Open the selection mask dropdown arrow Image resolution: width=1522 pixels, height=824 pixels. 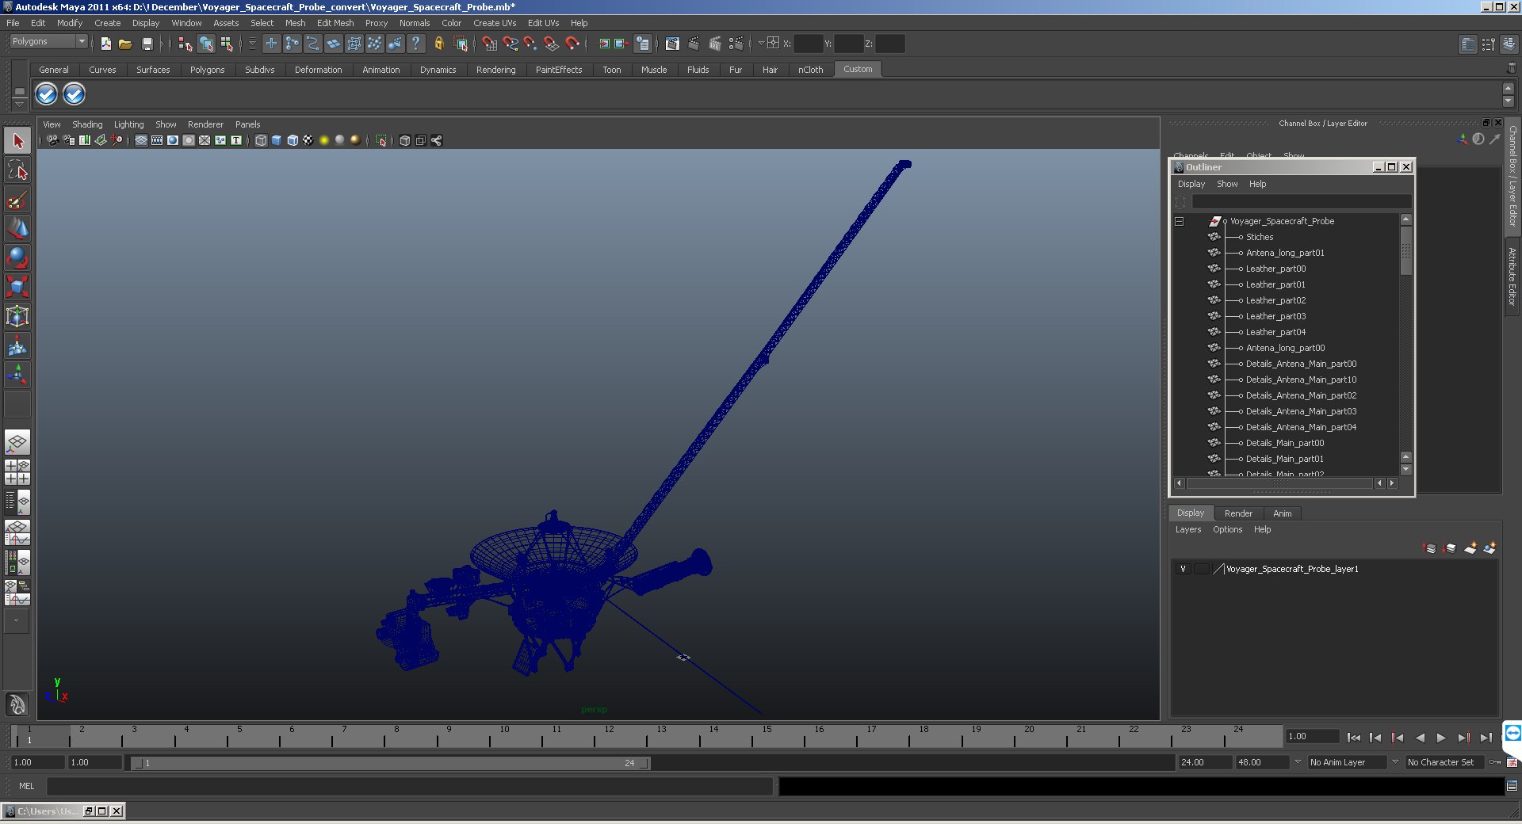coord(252,44)
